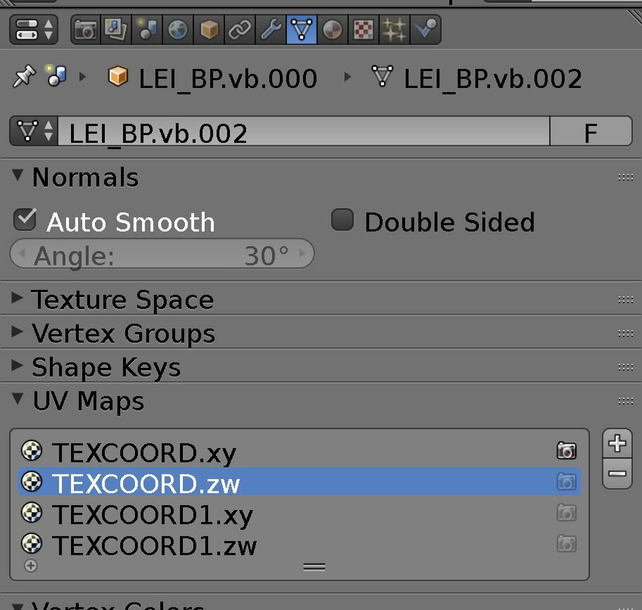Select the TEXCOORD.xy UV map
This screenshot has width=642, height=610.
[300, 451]
